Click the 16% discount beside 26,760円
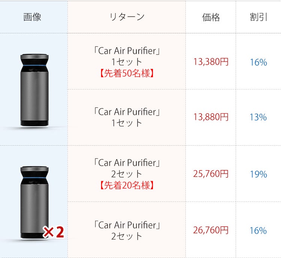 (258, 230)
